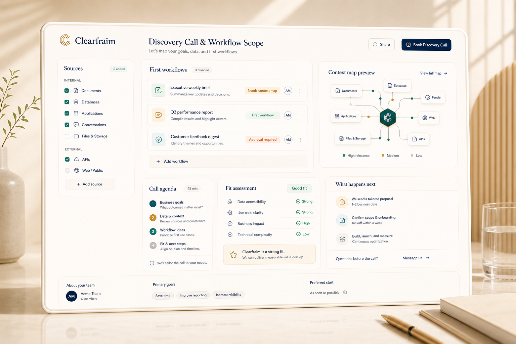Click the Medium amber legend dot

pyautogui.click(x=383, y=156)
